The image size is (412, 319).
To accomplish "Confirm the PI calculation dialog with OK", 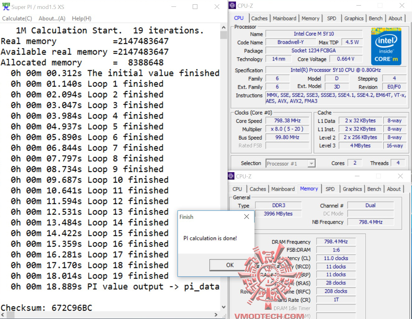I will [230, 265].
